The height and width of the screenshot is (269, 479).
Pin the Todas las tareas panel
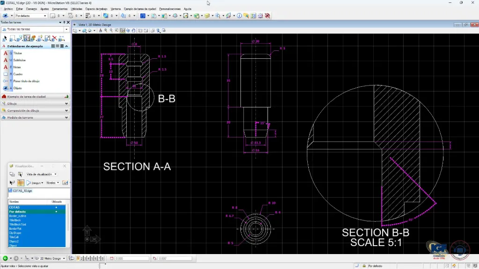[64, 22]
